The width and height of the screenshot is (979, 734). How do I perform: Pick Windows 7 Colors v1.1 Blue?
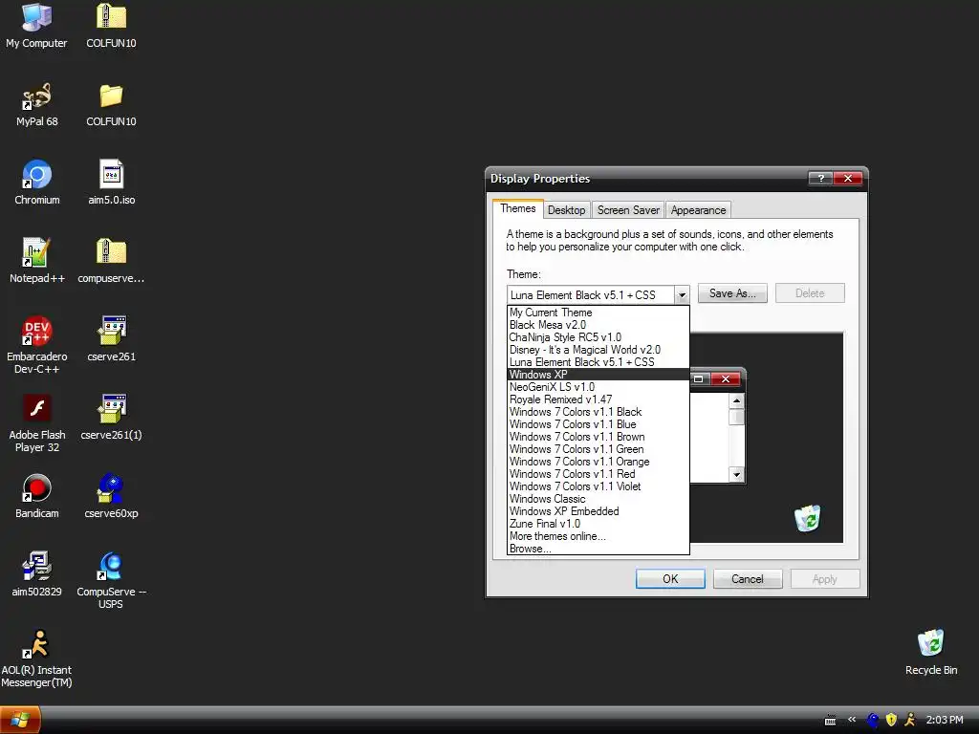point(598,424)
